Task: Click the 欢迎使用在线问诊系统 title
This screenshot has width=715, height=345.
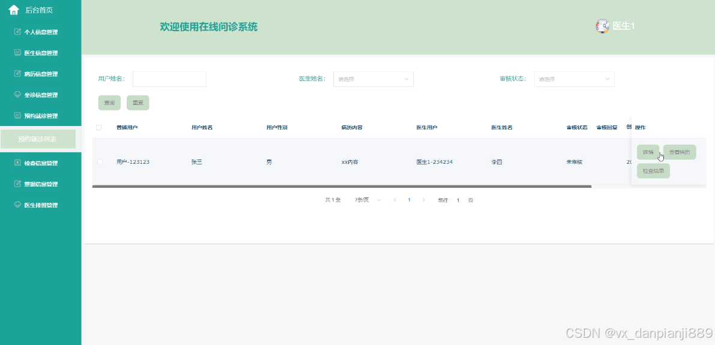Action: [209, 27]
